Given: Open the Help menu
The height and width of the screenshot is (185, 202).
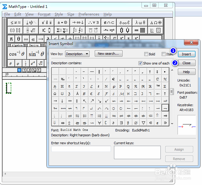Looking at the screenshot, I should point(108,14).
